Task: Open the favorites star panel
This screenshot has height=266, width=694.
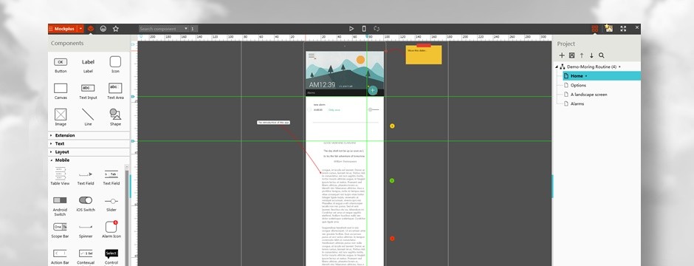Action: (x=115, y=29)
